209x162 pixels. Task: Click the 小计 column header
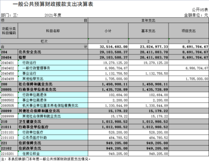(108, 31)
